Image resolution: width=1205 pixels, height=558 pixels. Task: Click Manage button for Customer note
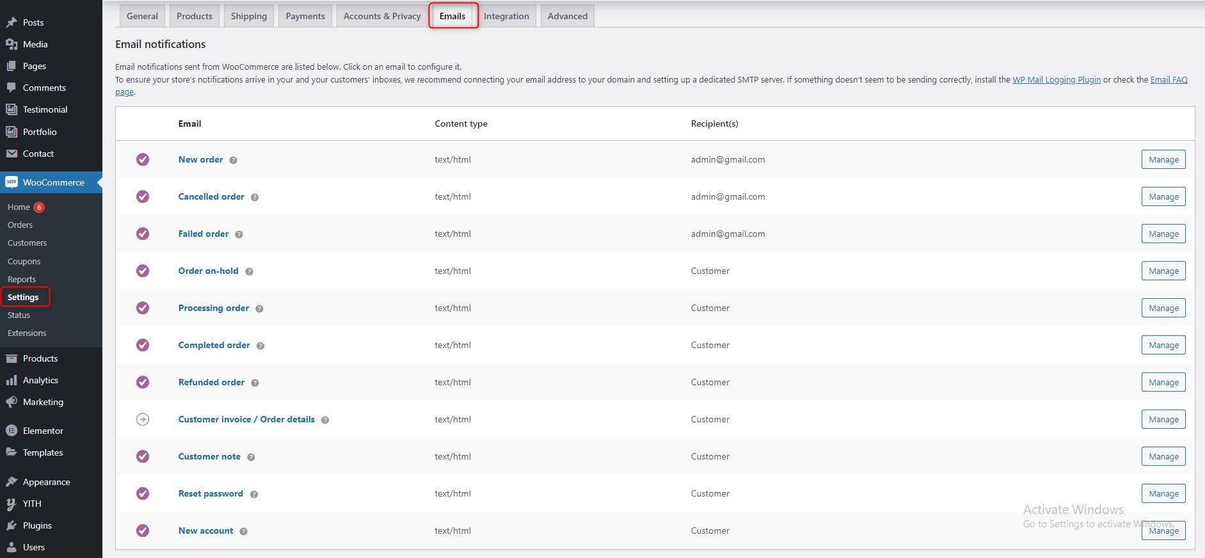click(x=1163, y=456)
